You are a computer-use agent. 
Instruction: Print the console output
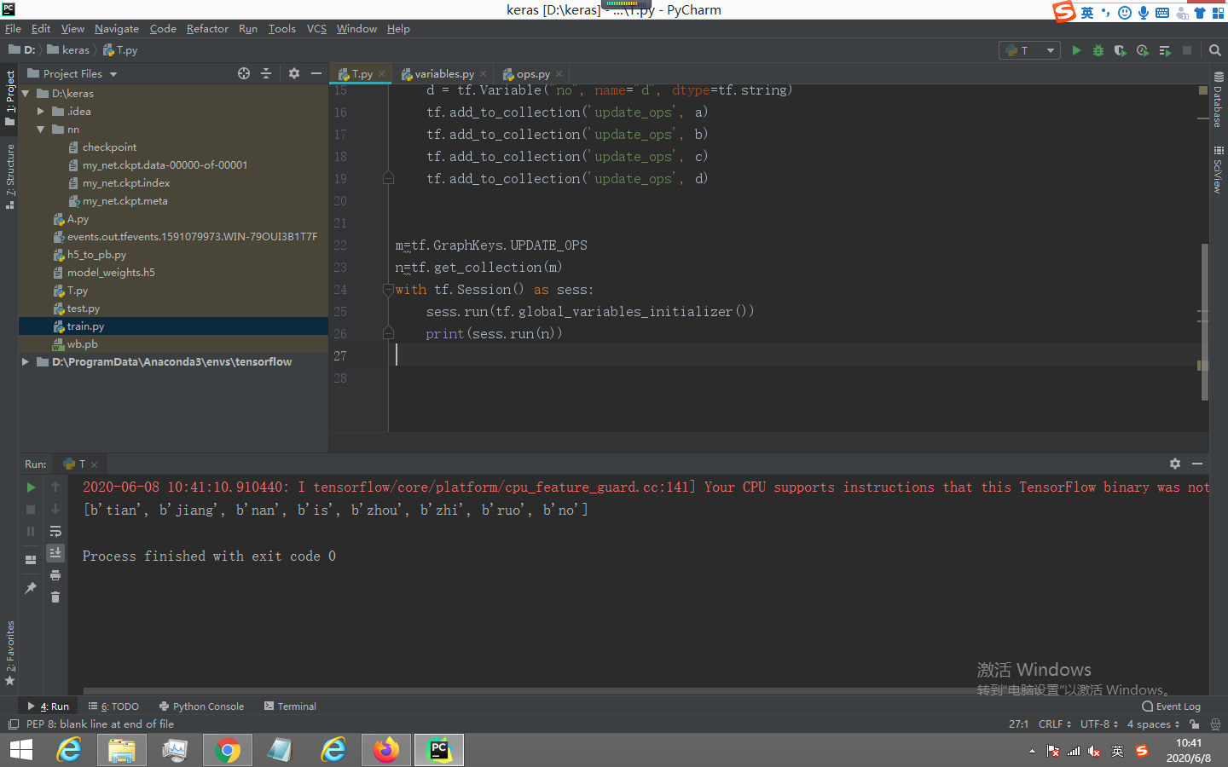point(55,574)
